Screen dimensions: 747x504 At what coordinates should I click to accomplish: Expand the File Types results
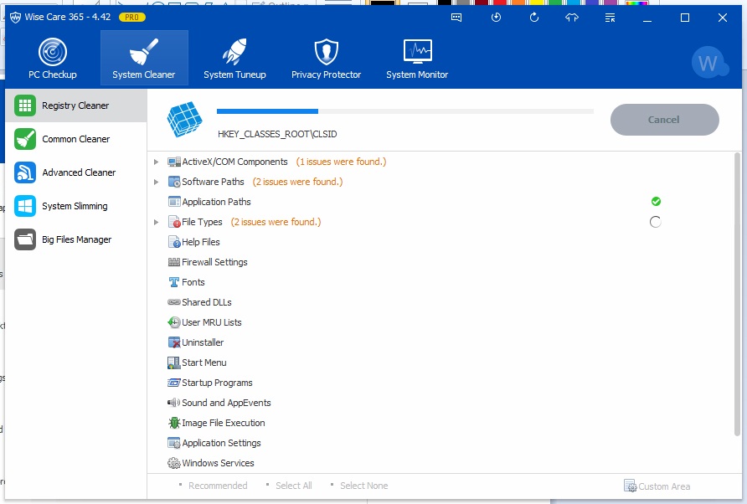[156, 222]
